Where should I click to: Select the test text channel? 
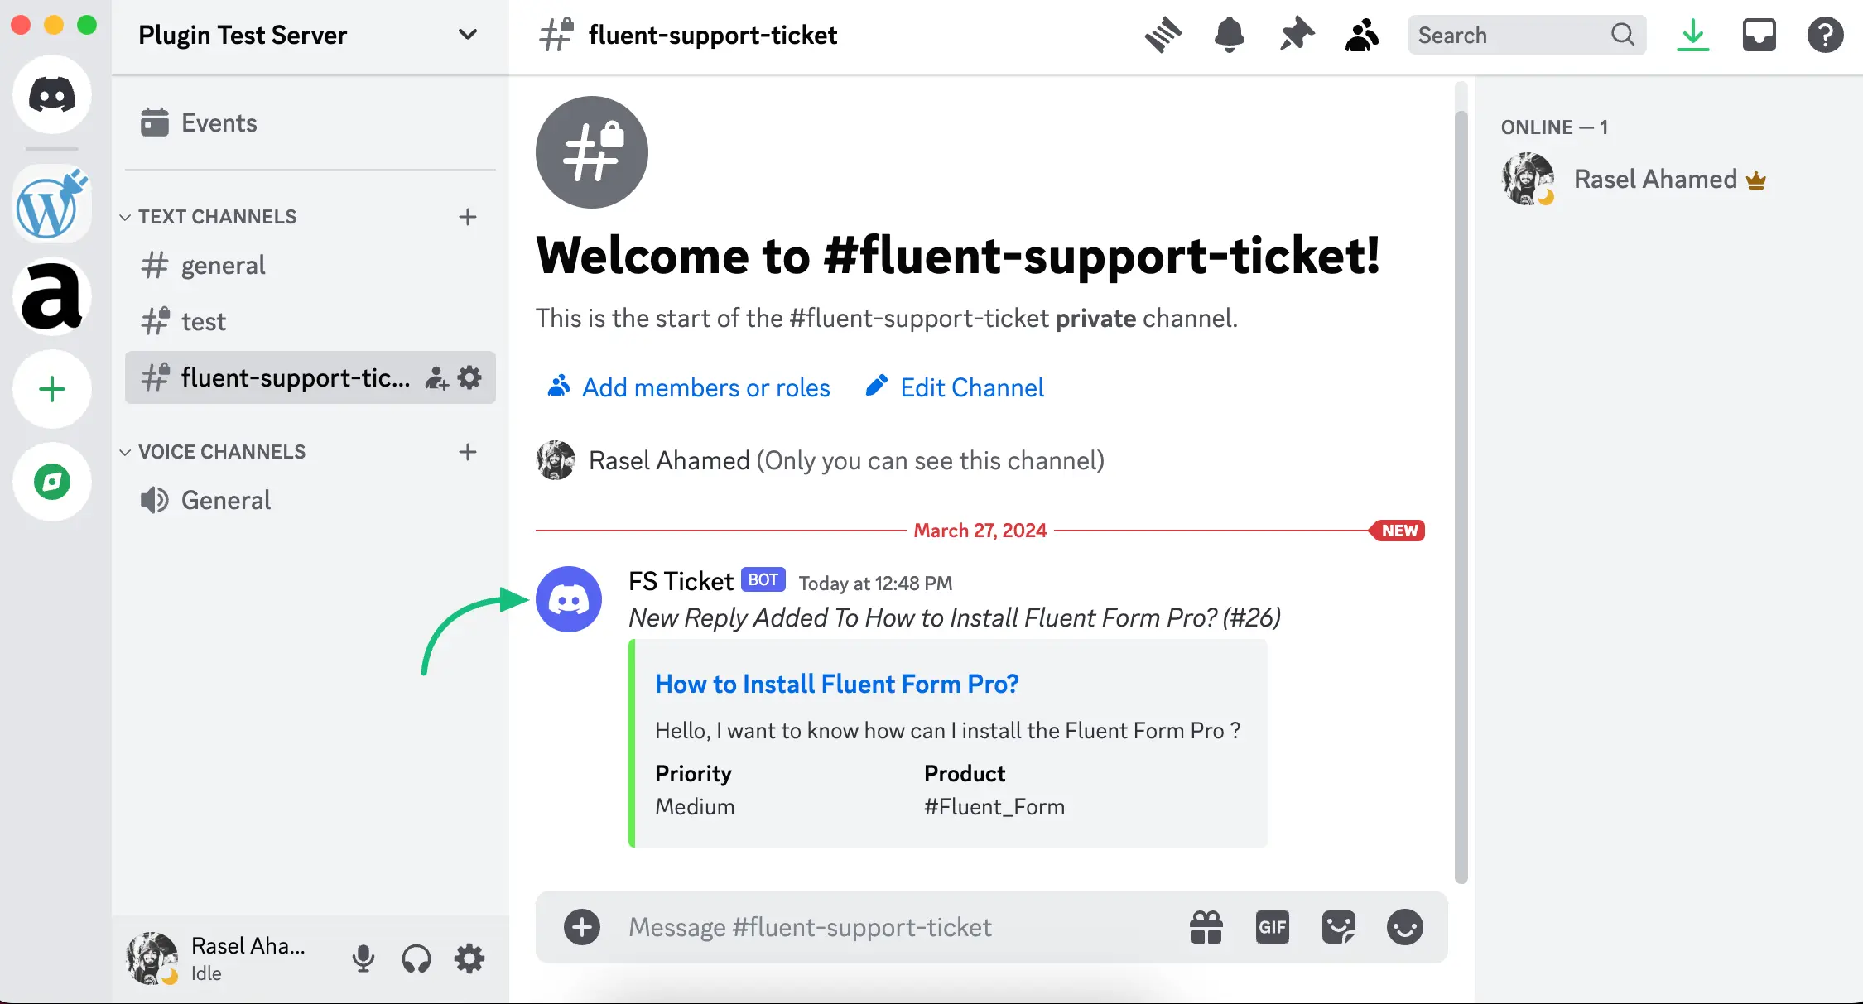coord(204,321)
